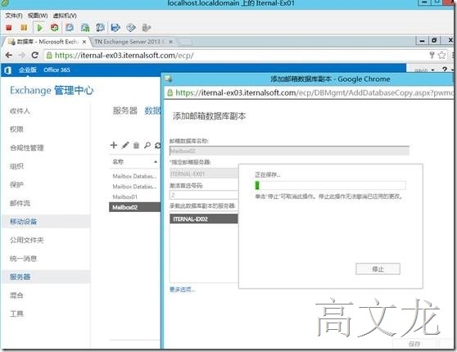Go to 邮件流 in the left navigation
This screenshot has width=457, height=352.
(20, 203)
